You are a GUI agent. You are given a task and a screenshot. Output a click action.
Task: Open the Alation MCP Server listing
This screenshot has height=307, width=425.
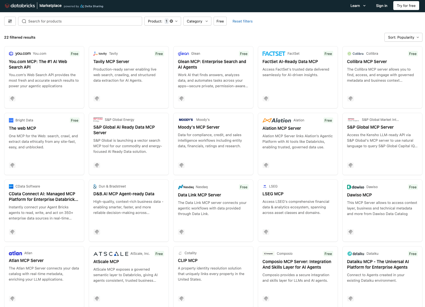pos(282,128)
